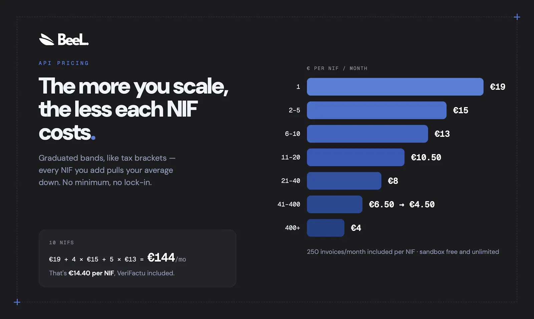
Task: Select the bar for the 21-40 band
Action: click(344, 181)
